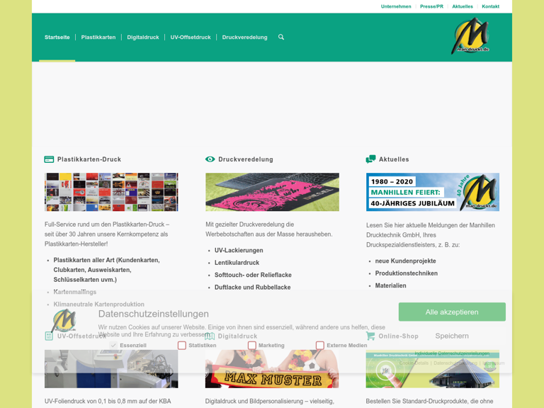
Task: Enable the Statistiken cookie checkbox
Action: click(182, 346)
